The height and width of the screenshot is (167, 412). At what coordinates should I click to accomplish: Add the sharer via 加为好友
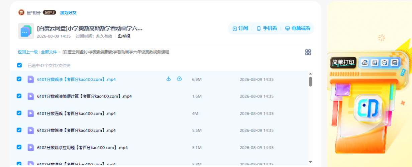point(68,13)
